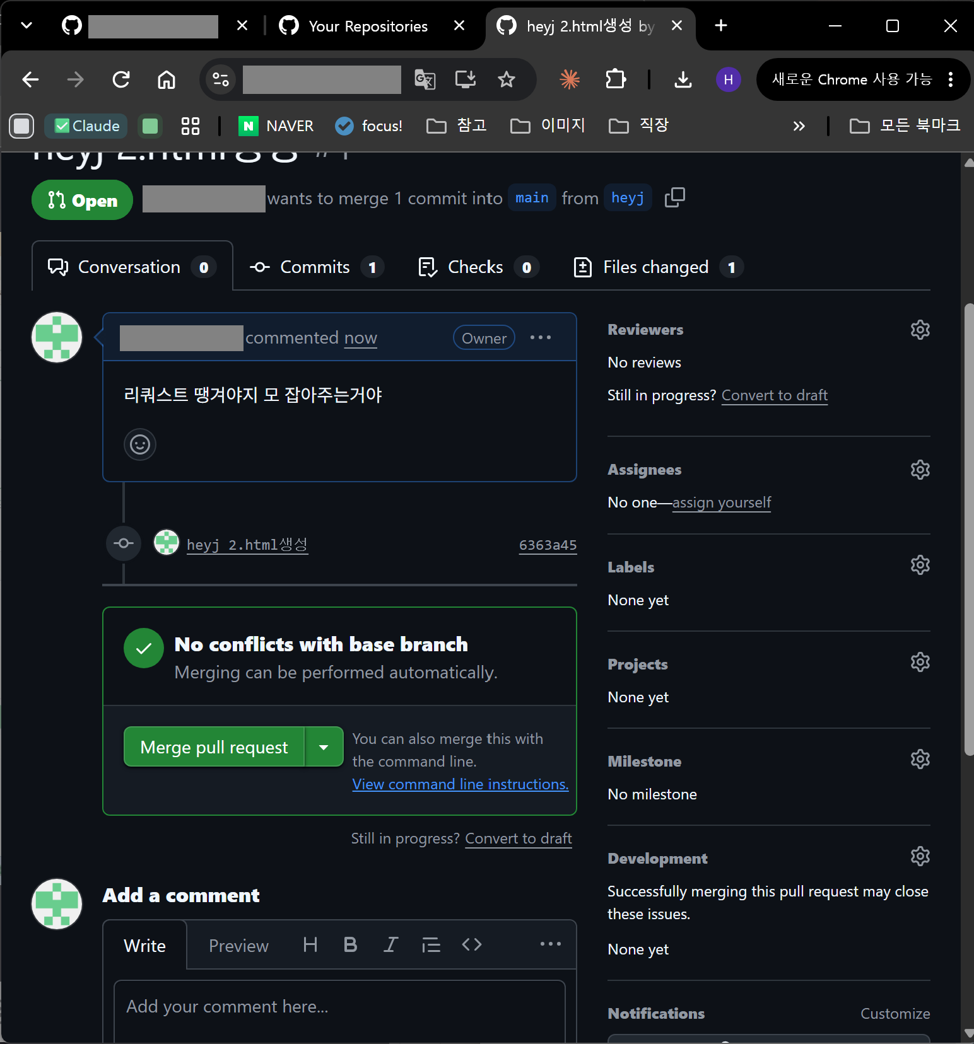Apply bold formatting in comment editor
The width and height of the screenshot is (974, 1044).
coord(350,944)
